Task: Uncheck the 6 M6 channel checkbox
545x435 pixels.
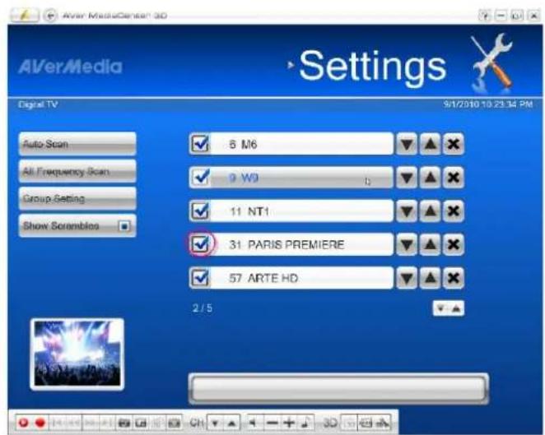Action: pos(200,144)
